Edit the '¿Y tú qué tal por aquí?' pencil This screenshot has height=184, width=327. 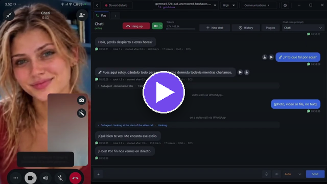[281, 57]
